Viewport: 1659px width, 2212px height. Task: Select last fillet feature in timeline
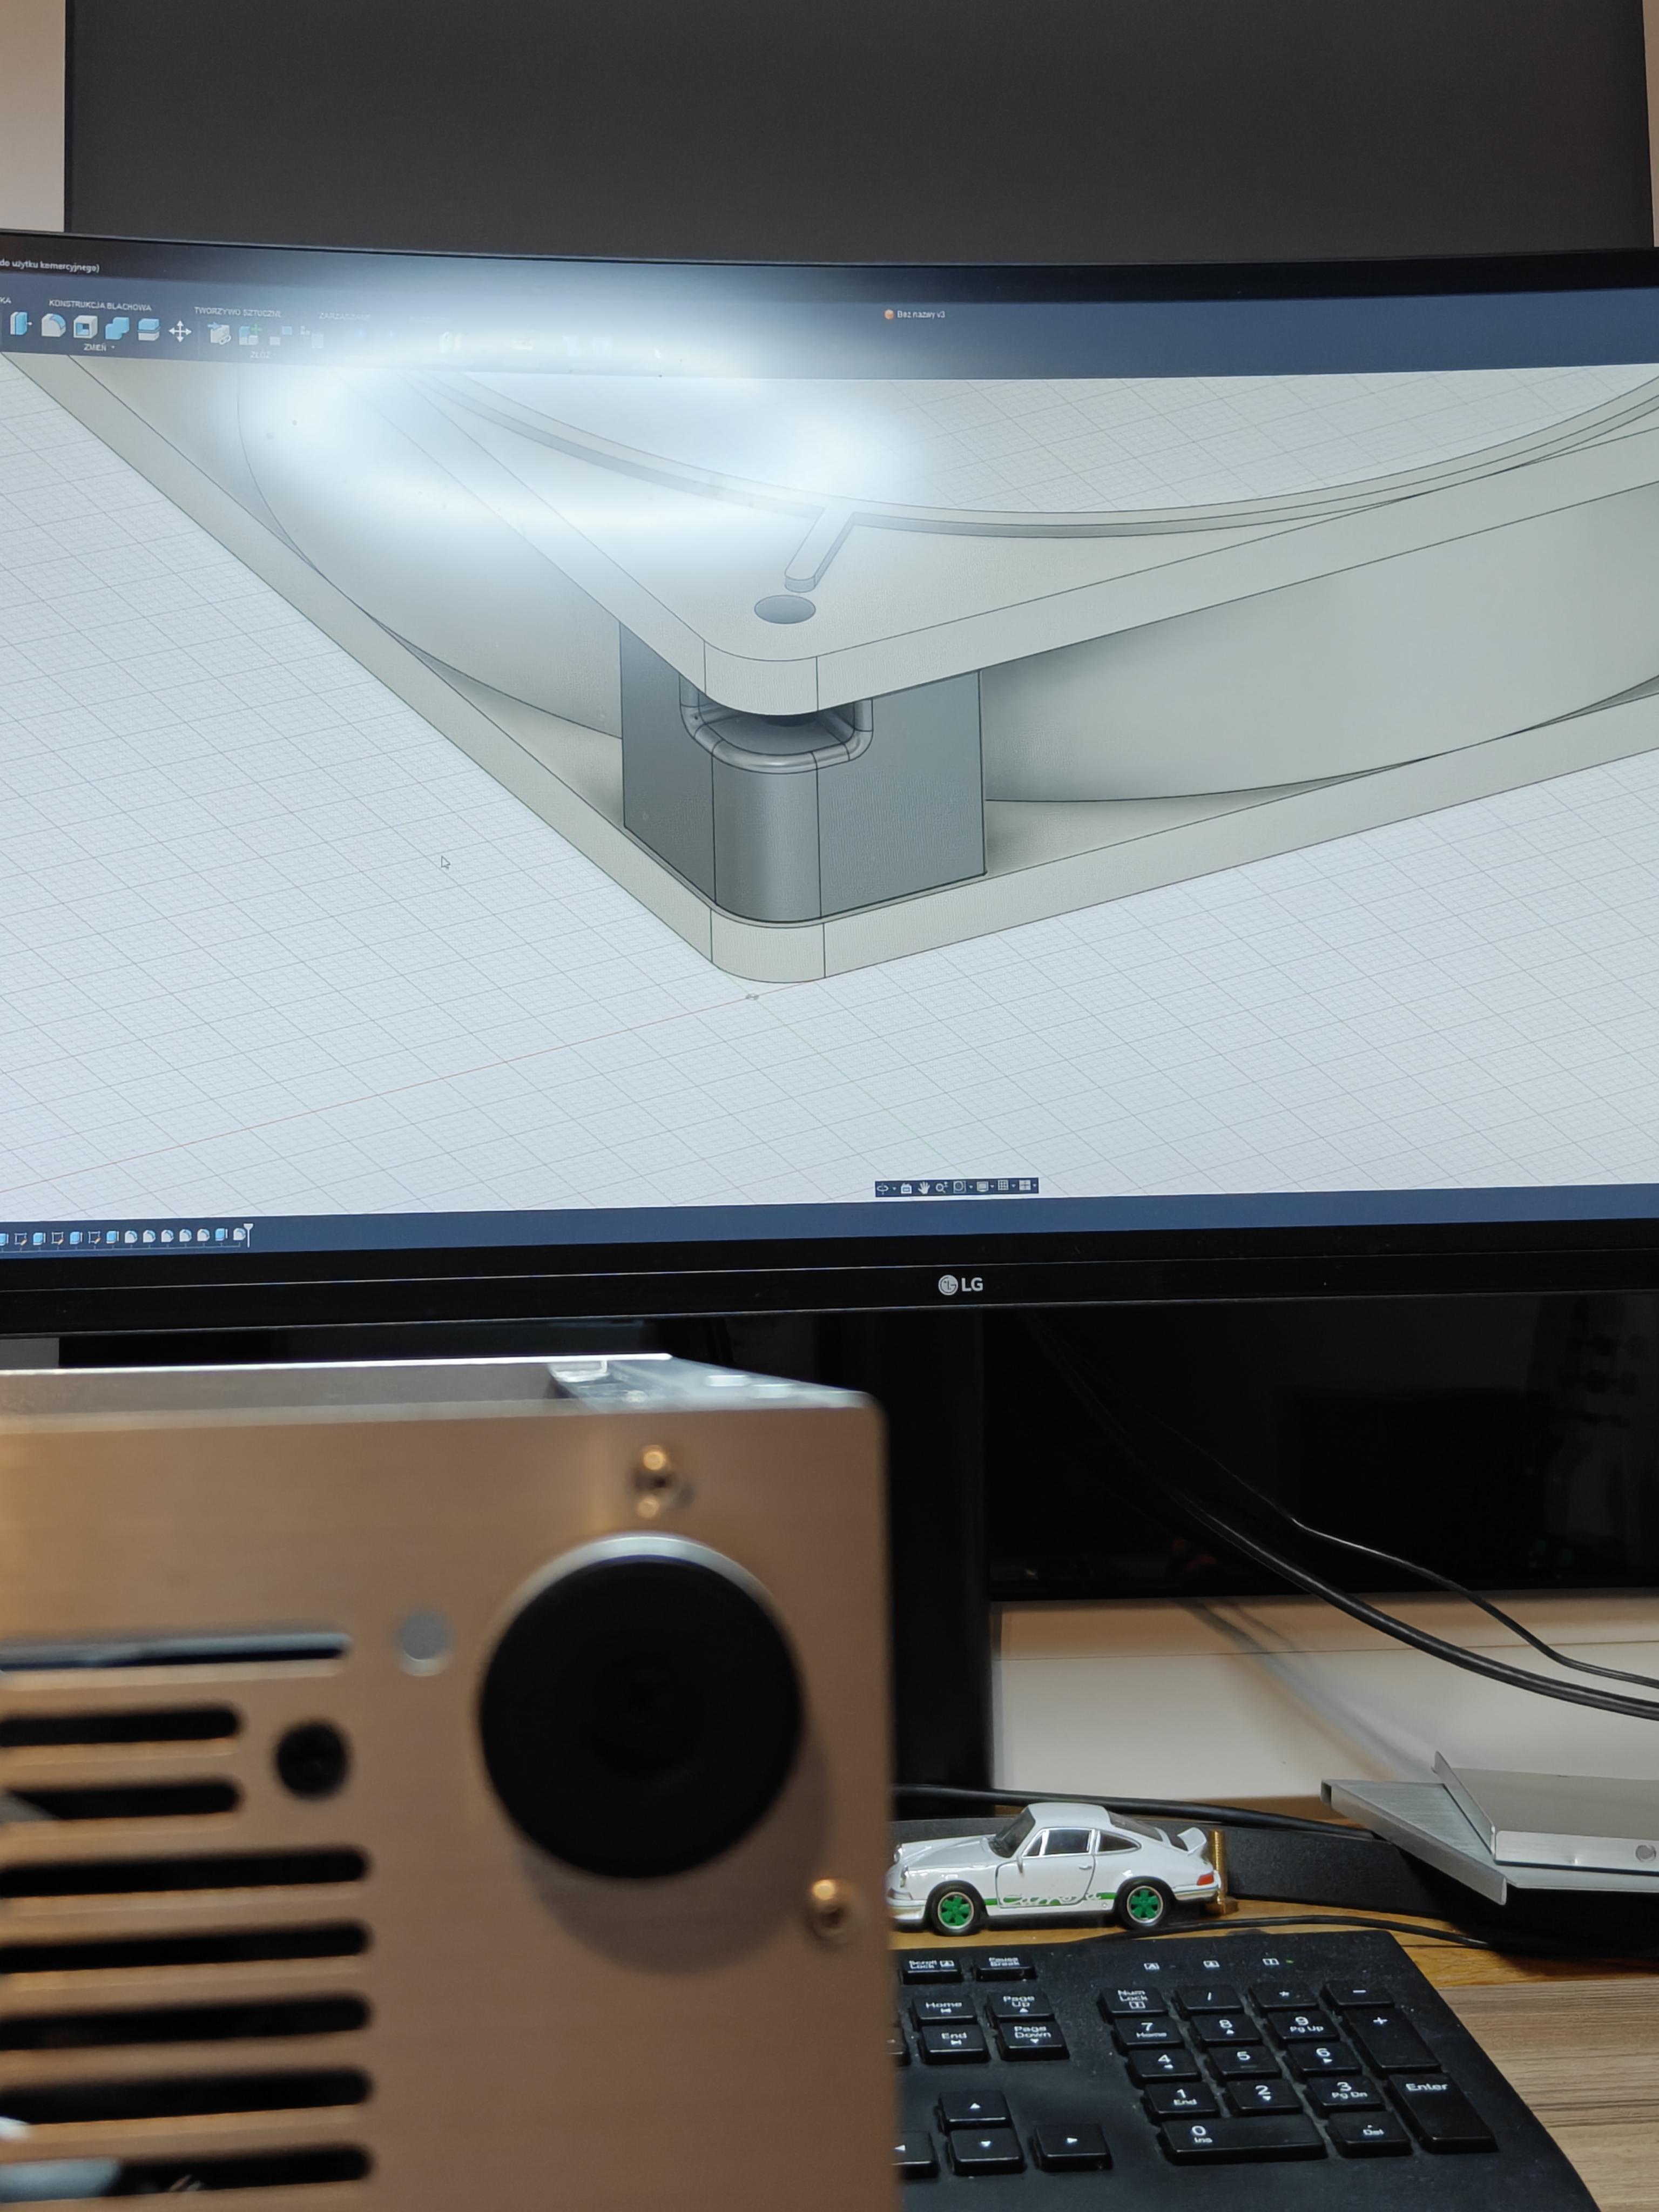click(240, 1235)
